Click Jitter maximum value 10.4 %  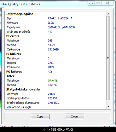point(53,80)
